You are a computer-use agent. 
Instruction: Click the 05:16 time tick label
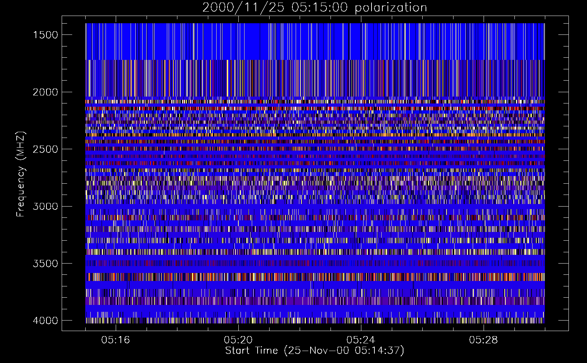116,340
